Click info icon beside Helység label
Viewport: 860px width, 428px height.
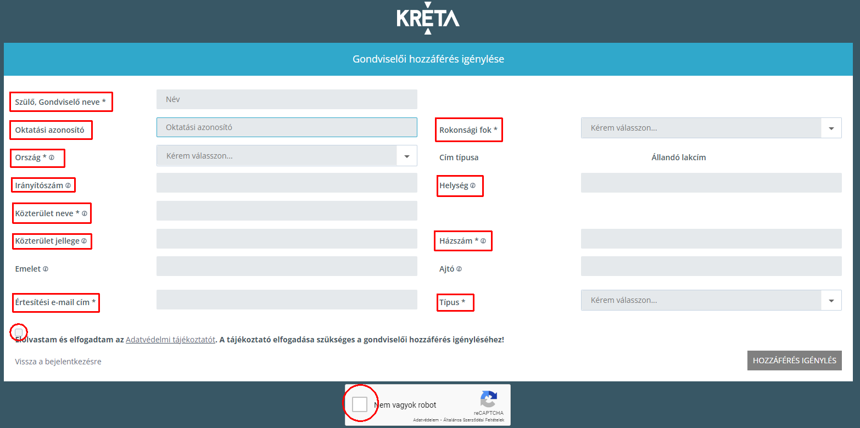tap(473, 185)
